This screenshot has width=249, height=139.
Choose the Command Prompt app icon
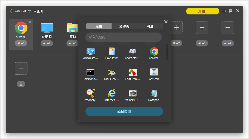click(x=90, y=72)
